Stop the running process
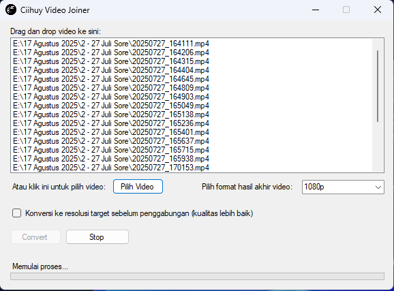The height and width of the screenshot is (291, 394). coord(97,237)
